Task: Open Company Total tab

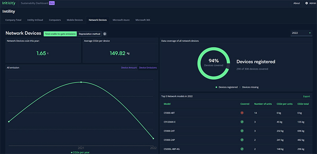Action: 13,20
